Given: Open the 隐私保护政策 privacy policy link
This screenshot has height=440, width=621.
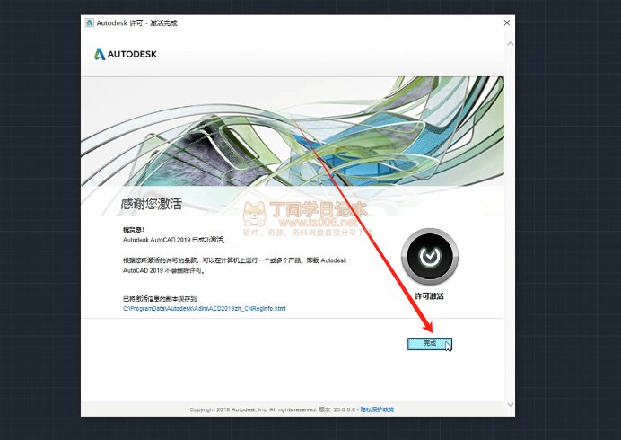Looking at the screenshot, I should click(x=377, y=409).
